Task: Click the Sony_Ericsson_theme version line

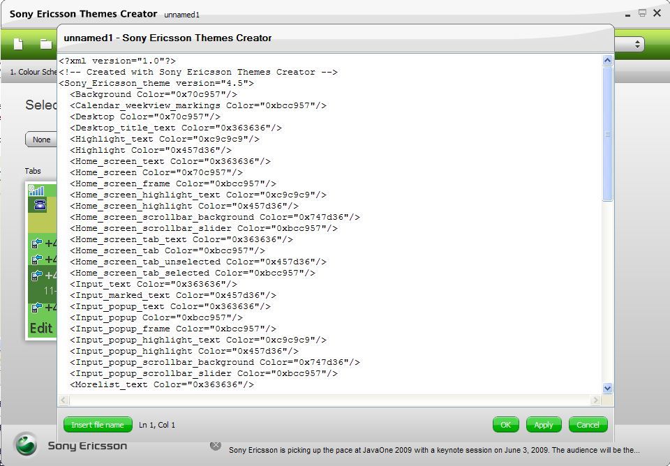Action: point(156,83)
